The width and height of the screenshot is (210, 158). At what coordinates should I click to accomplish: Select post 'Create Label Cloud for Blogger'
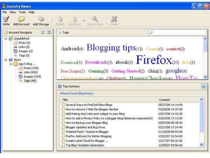click(x=87, y=141)
